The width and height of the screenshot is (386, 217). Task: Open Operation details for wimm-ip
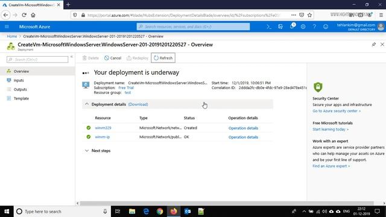tap(243, 137)
